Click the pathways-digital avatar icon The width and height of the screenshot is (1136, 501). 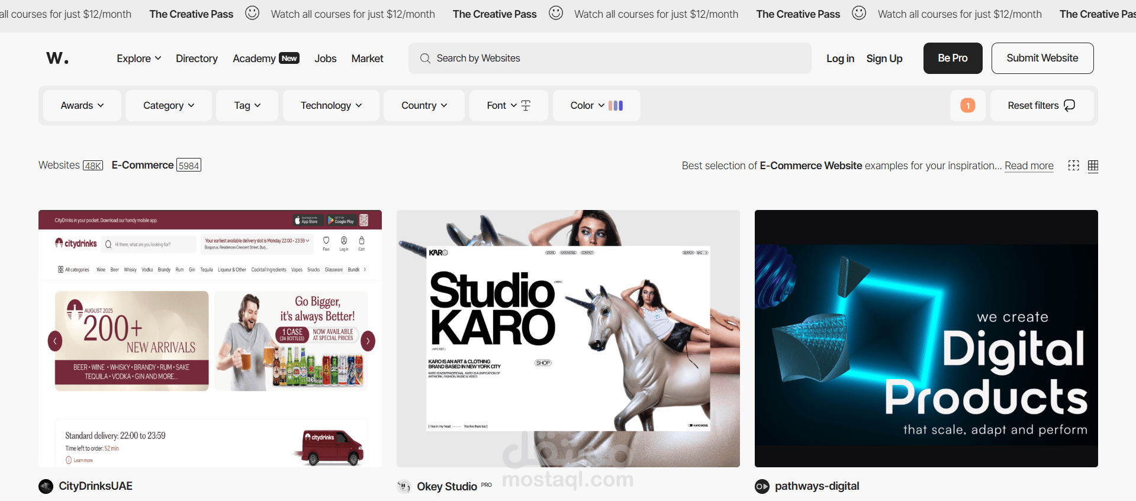point(762,486)
